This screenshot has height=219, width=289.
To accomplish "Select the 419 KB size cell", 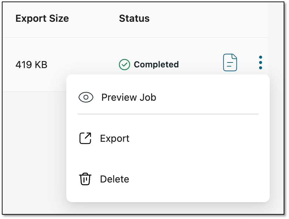I will [31, 65].
